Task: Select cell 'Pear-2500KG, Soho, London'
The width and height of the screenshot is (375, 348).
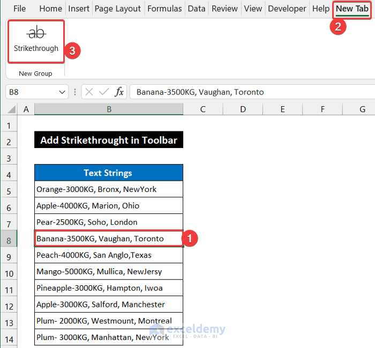Action: tap(109, 222)
